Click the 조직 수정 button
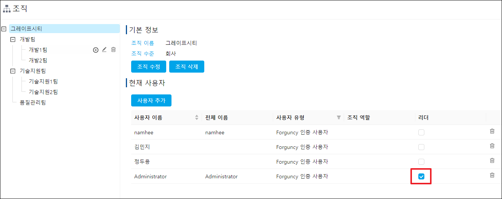The width and height of the screenshot is (502, 199). [149, 67]
